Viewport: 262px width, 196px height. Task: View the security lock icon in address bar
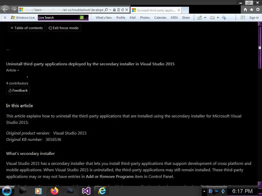[114, 10]
